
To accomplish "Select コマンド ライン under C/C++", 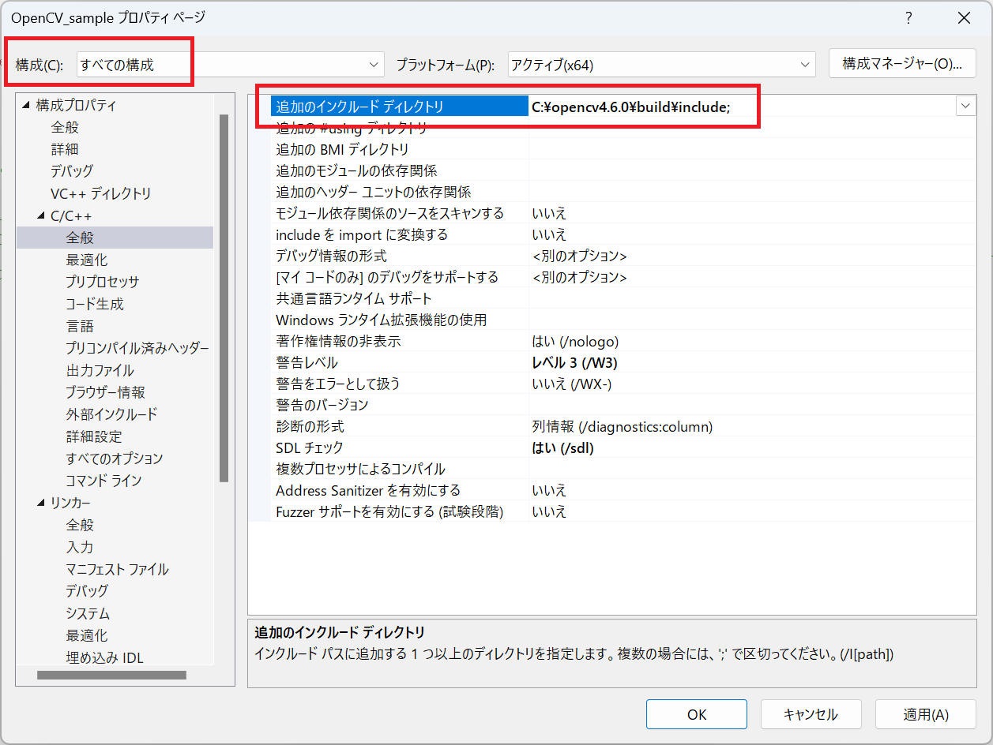I will [101, 480].
